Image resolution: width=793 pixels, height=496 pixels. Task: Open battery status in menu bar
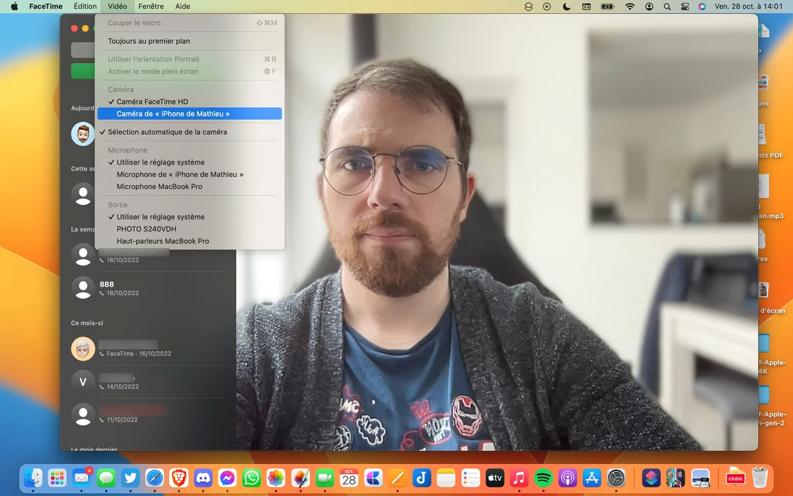coord(607,6)
